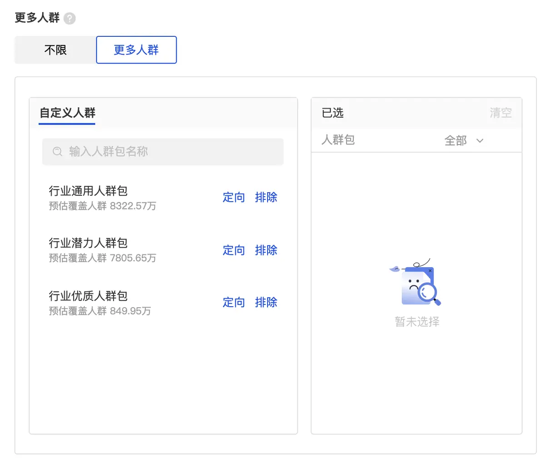Click 排除 for 行业通用人群包
The width and height of the screenshot is (545, 458).
(266, 198)
